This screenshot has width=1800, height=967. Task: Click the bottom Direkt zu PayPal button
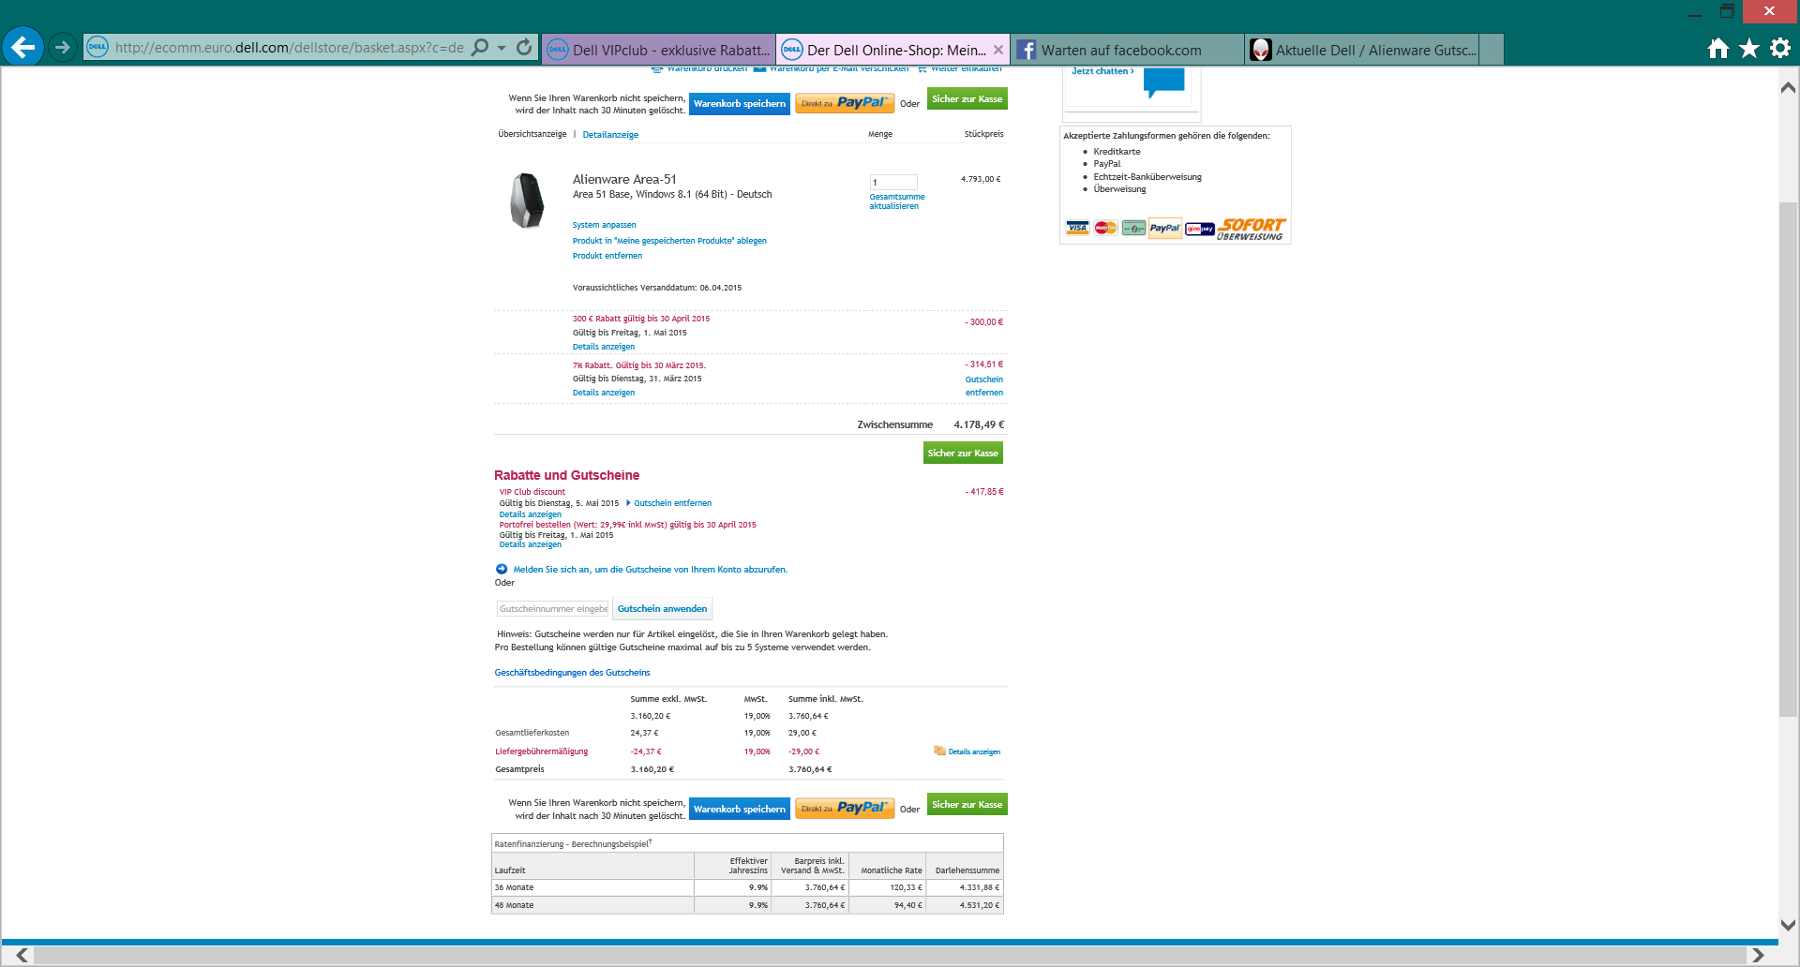[x=845, y=809]
